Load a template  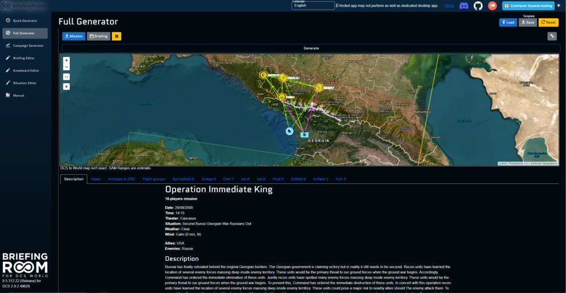508,23
